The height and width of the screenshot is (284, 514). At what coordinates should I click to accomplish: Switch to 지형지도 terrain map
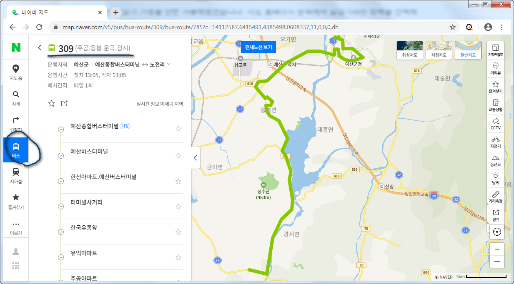click(x=439, y=50)
